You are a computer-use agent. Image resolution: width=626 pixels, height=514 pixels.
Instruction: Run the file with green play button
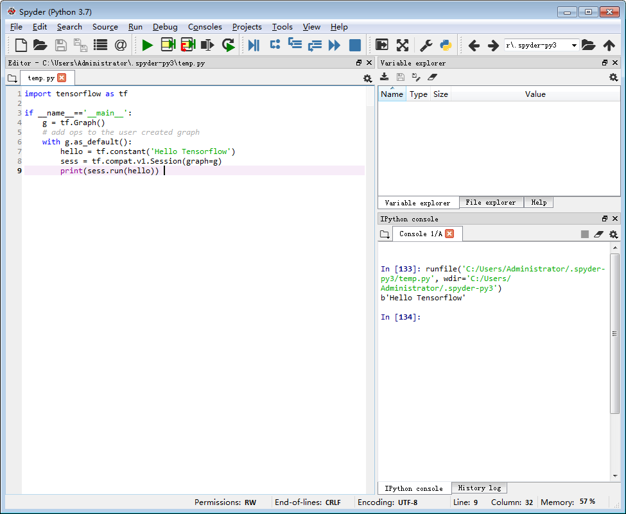[148, 45]
